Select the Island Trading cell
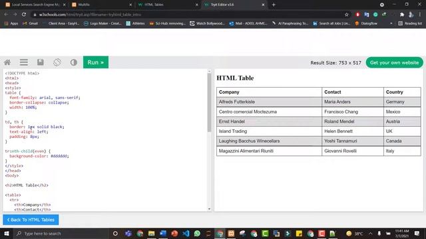 [x=269, y=131]
